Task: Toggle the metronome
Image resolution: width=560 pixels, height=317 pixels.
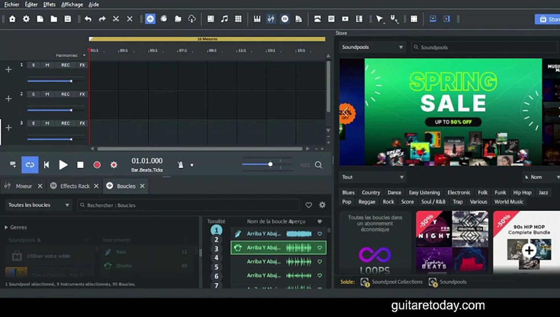Action: [180, 165]
